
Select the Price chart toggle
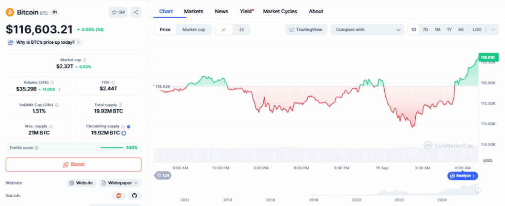tap(165, 29)
